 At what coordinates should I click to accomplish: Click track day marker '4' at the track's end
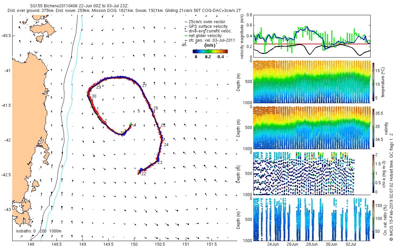pos(135,125)
